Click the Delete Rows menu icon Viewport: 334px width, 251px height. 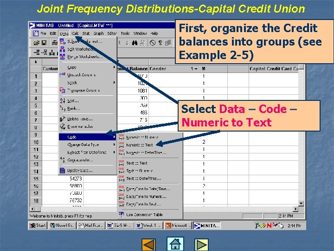click(x=63, y=119)
